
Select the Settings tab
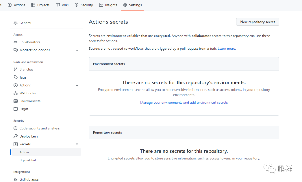point(133,5)
